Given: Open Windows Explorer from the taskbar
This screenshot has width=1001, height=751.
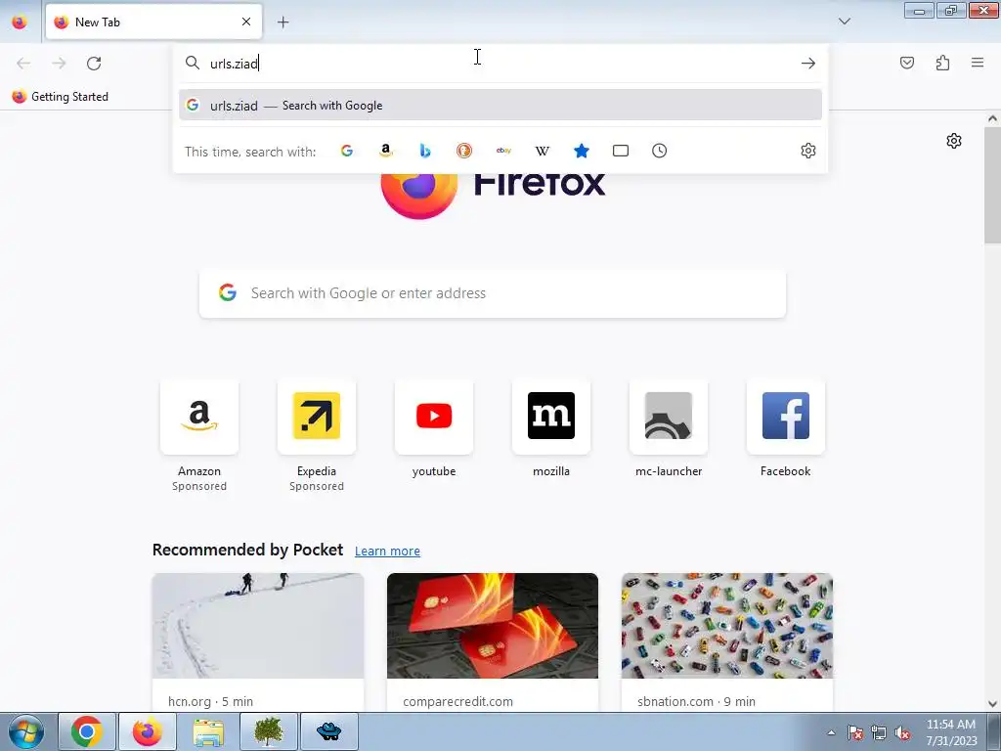Looking at the screenshot, I should pyautogui.click(x=208, y=731).
